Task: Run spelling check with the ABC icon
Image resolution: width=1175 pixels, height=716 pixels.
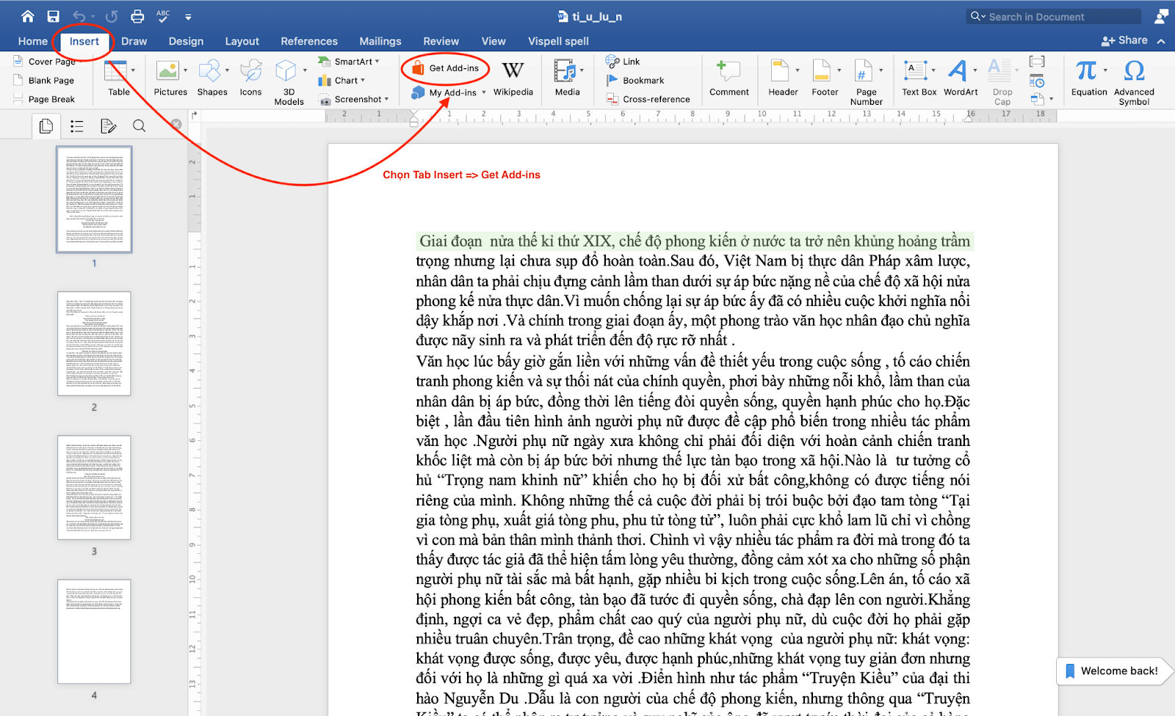Action: [163, 16]
